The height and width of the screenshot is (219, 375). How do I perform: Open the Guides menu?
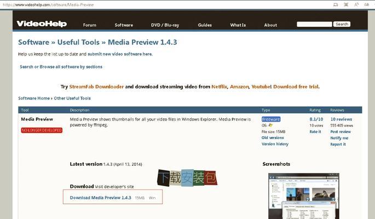point(205,25)
